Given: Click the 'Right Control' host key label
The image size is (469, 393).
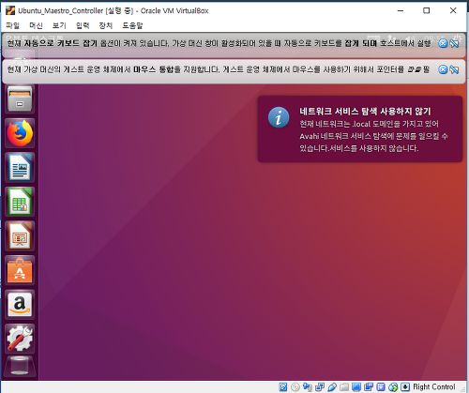Looking at the screenshot, I should (434, 387).
